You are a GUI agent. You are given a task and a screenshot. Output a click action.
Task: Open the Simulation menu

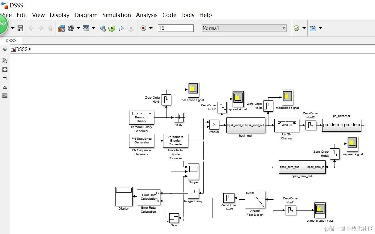[x=117, y=15]
